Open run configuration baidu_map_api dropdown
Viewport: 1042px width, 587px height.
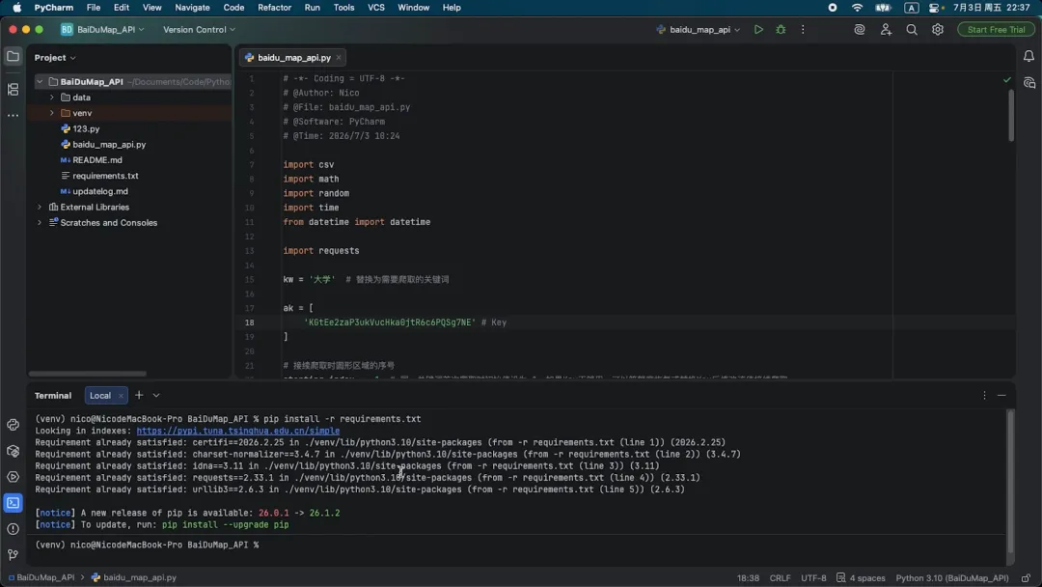pos(698,30)
